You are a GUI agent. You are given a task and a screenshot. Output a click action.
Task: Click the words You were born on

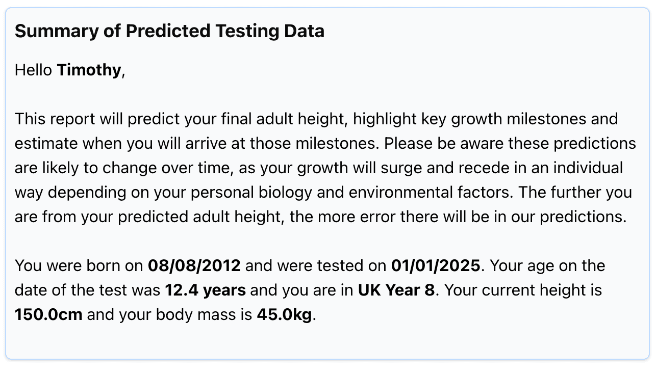tap(79, 265)
